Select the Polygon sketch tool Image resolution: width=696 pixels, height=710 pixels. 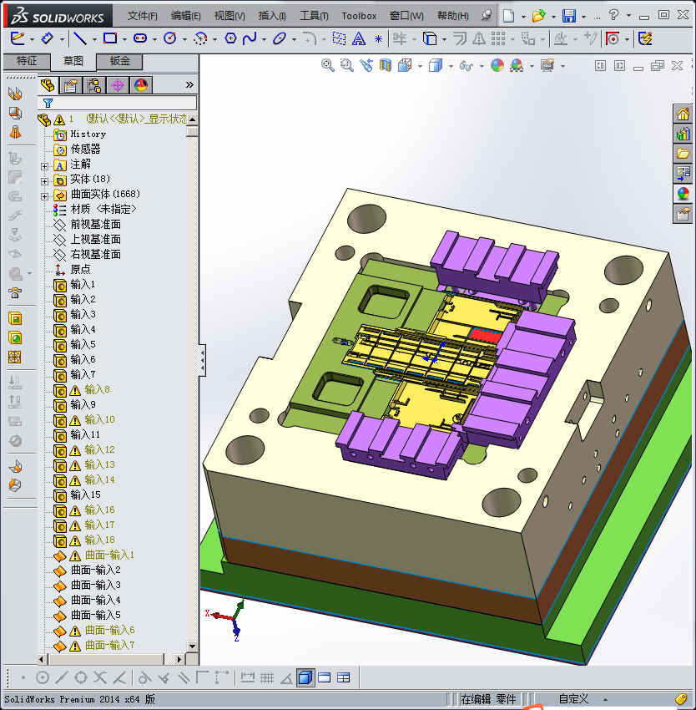[x=230, y=39]
